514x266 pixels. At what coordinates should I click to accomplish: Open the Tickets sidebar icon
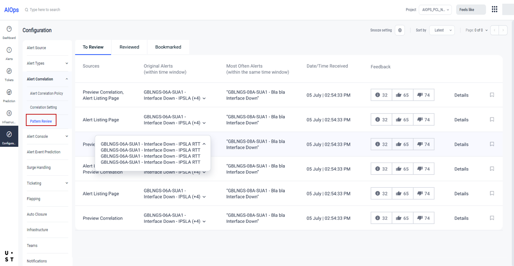coord(9,71)
